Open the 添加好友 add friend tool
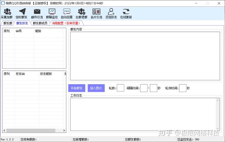Viewport: 225px width, 142px height. tap(111, 13)
